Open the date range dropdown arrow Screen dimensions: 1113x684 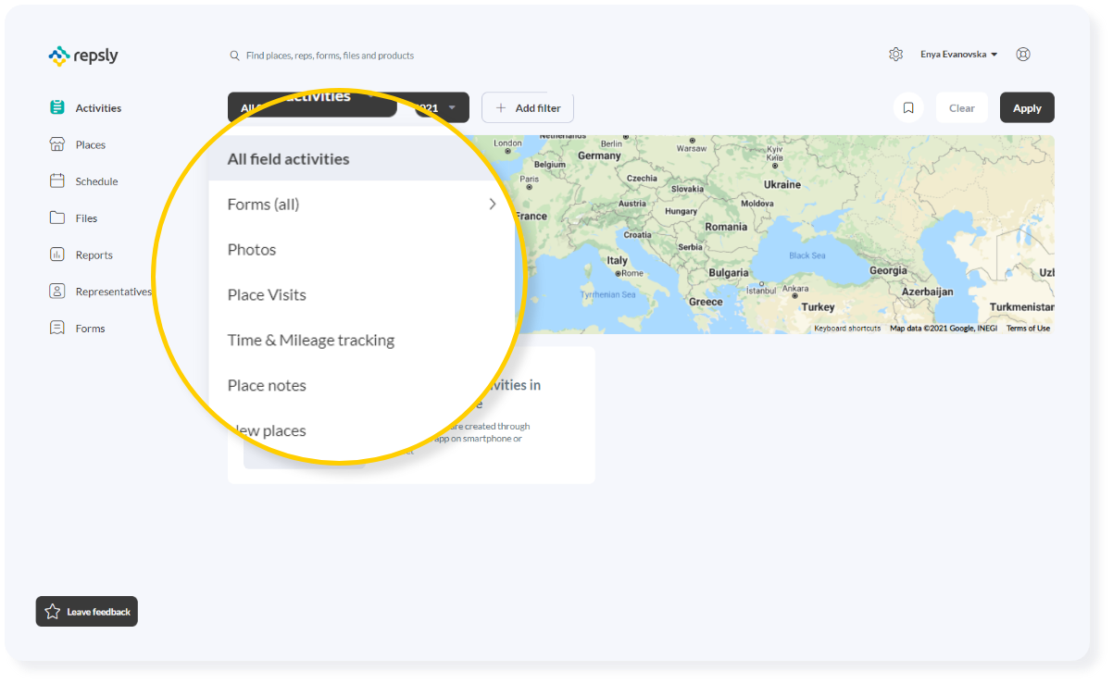[452, 108]
